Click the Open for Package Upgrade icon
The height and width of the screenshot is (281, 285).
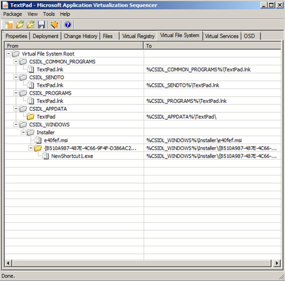pyautogui.click(x=31, y=25)
